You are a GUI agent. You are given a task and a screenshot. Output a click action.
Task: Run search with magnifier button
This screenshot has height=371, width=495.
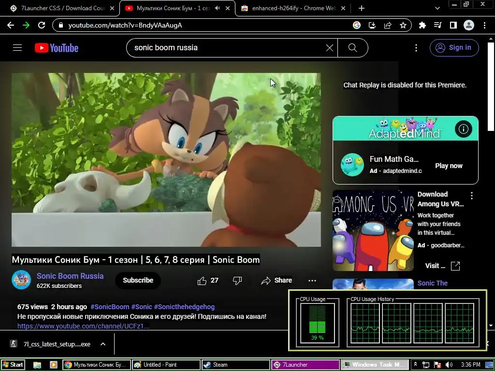pyautogui.click(x=352, y=48)
